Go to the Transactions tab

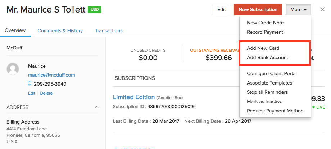[109, 30]
